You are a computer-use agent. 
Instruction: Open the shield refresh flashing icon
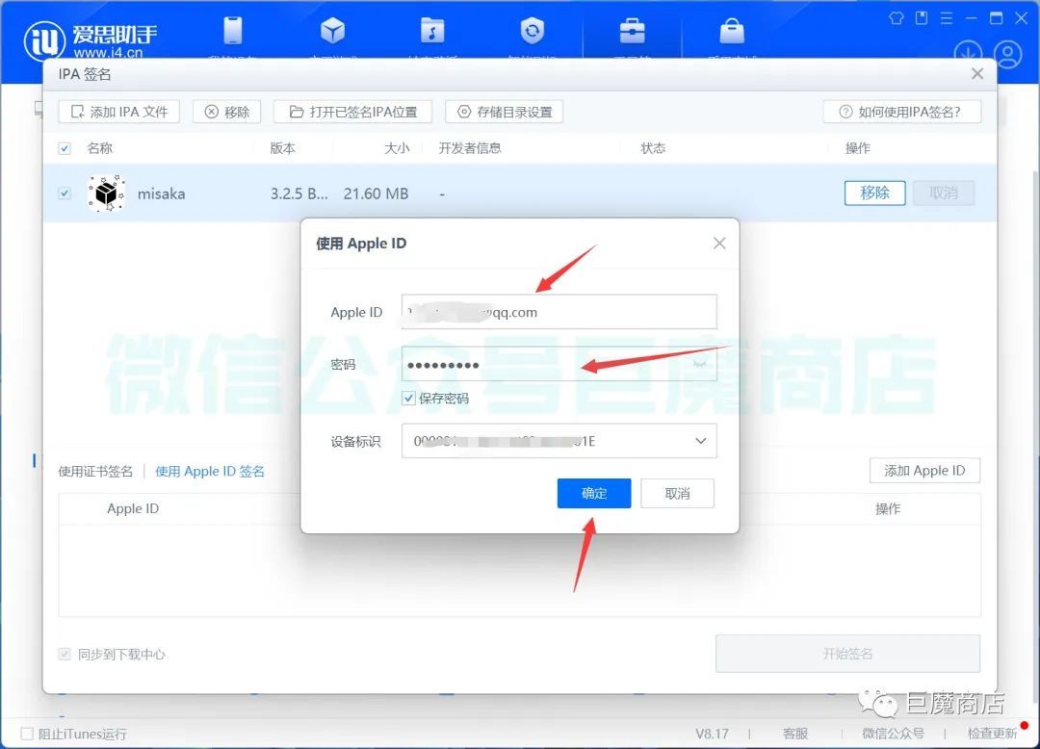(x=532, y=31)
